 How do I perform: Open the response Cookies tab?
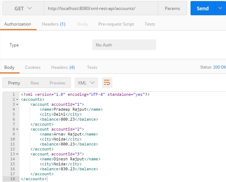coord(33,67)
